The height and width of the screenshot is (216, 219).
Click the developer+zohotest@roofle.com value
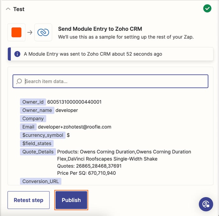coord(74,127)
